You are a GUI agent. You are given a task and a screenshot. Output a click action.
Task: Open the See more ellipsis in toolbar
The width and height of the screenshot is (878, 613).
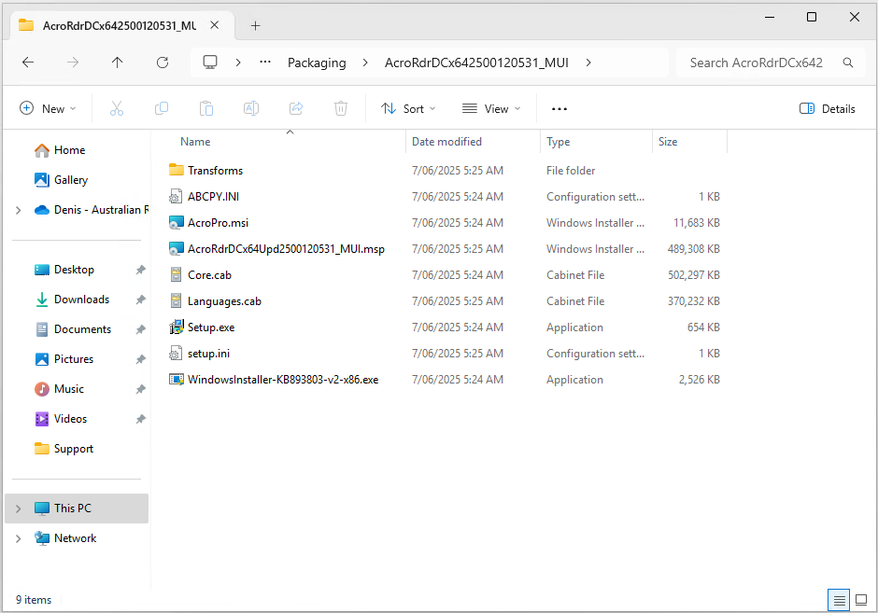click(559, 109)
